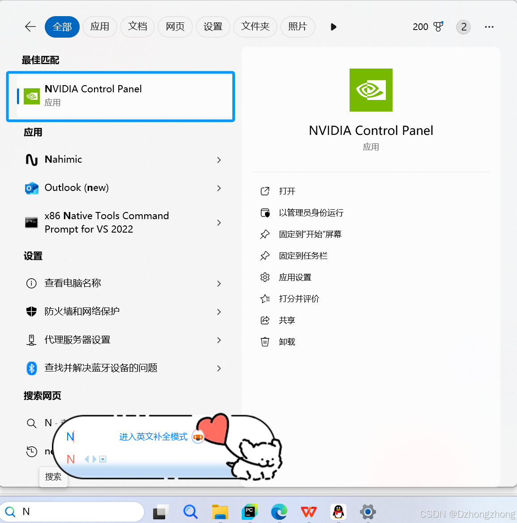Click the Outlook app icon
The width and height of the screenshot is (517, 523).
[x=32, y=188]
